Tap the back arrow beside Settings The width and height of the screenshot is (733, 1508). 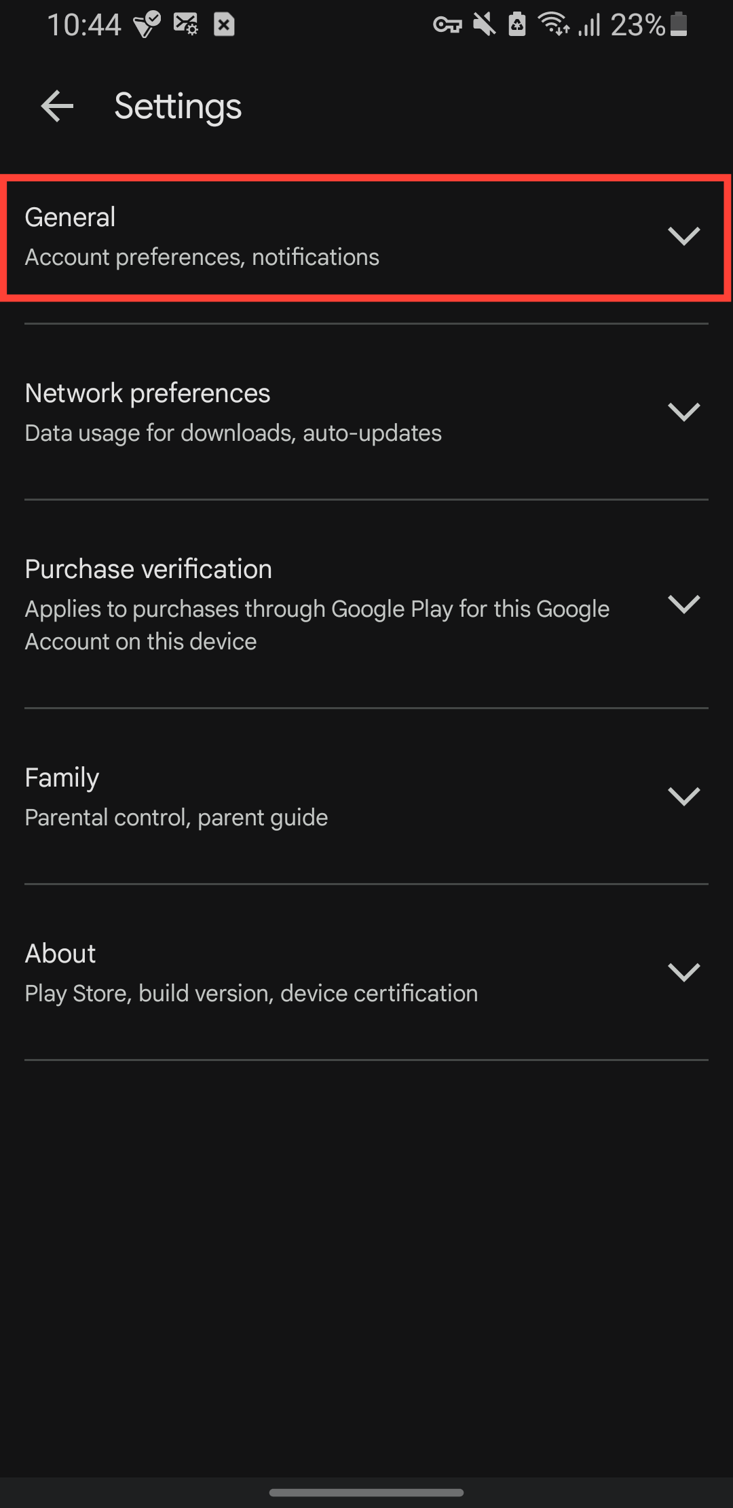coord(57,107)
